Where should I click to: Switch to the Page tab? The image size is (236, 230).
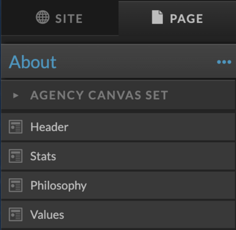point(177,18)
